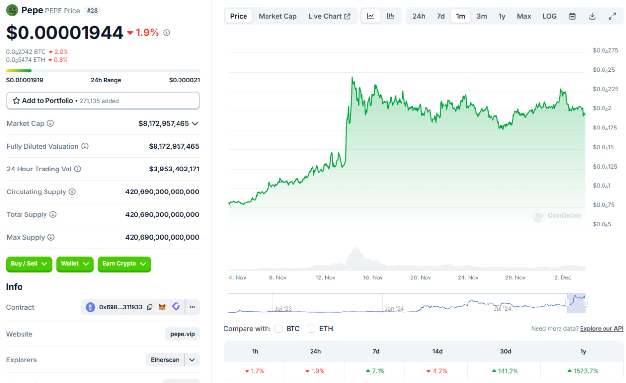Viewport: 626px width, 383px height.
Task: Click the trading volume value $3,953,402,171
Action: (174, 169)
